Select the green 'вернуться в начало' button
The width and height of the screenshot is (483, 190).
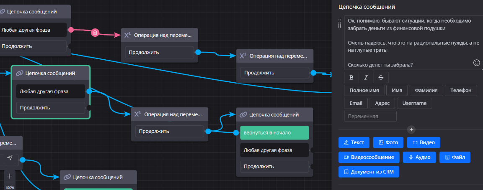pos(274,133)
